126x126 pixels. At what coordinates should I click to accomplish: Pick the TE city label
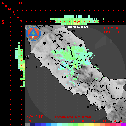(x=85, y=60)
